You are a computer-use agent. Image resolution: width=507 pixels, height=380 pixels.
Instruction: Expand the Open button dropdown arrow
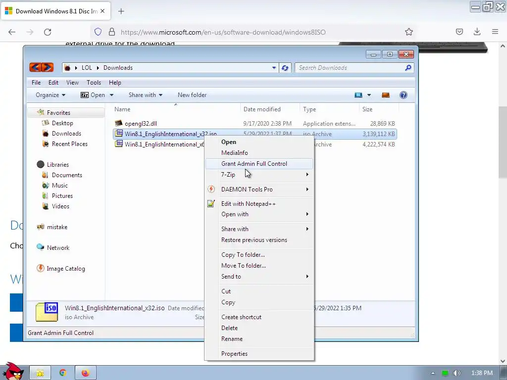point(111,95)
